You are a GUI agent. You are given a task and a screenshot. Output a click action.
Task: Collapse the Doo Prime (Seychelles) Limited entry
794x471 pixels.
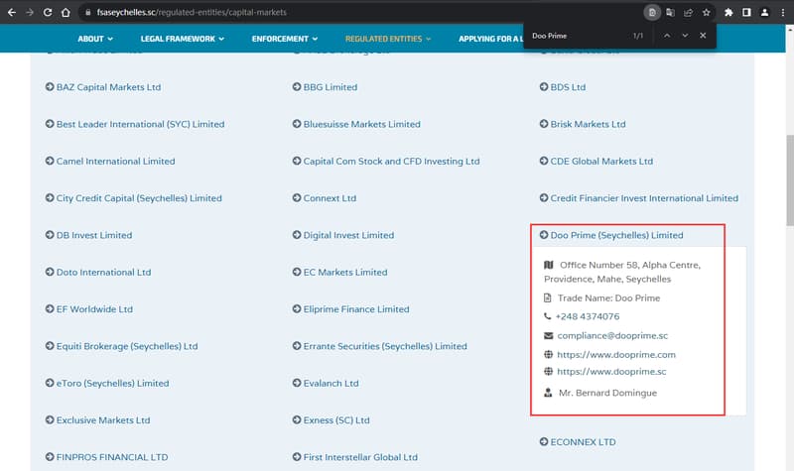click(610, 235)
